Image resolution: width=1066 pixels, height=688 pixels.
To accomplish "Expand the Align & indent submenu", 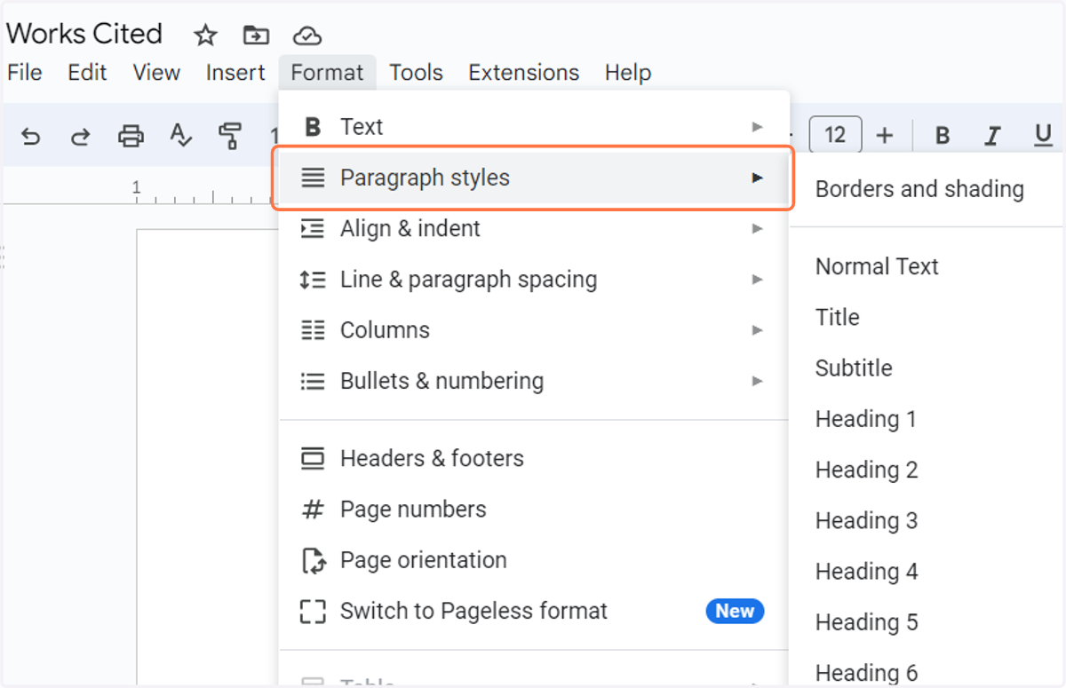I will [534, 228].
